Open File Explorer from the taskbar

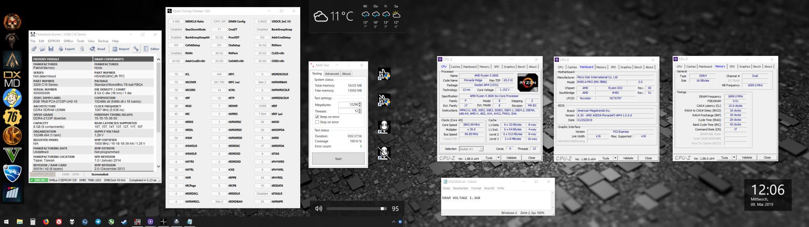[x=19, y=222]
